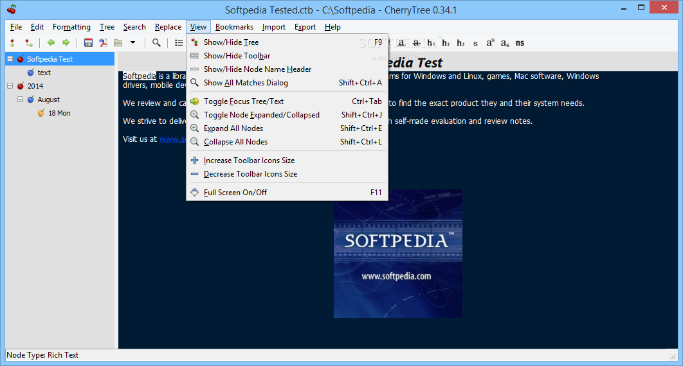This screenshot has height=366, width=683.
Task: Open the Search menu
Action: coord(134,27)
